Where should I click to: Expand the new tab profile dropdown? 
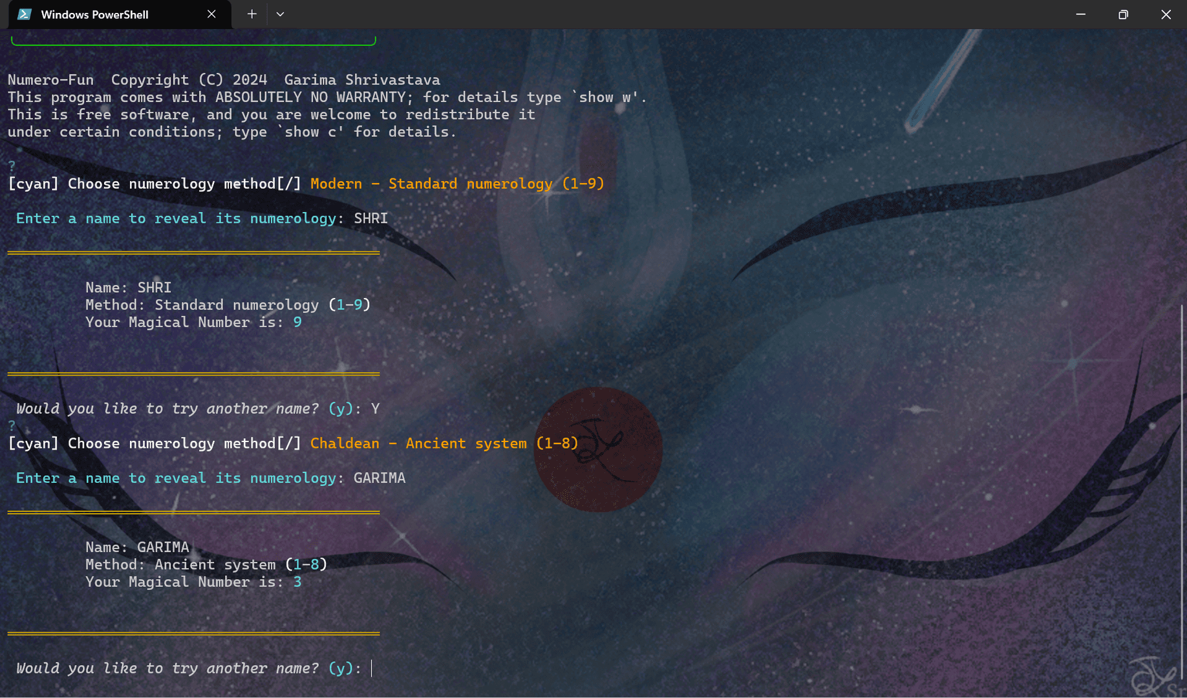tap(280, 14)
